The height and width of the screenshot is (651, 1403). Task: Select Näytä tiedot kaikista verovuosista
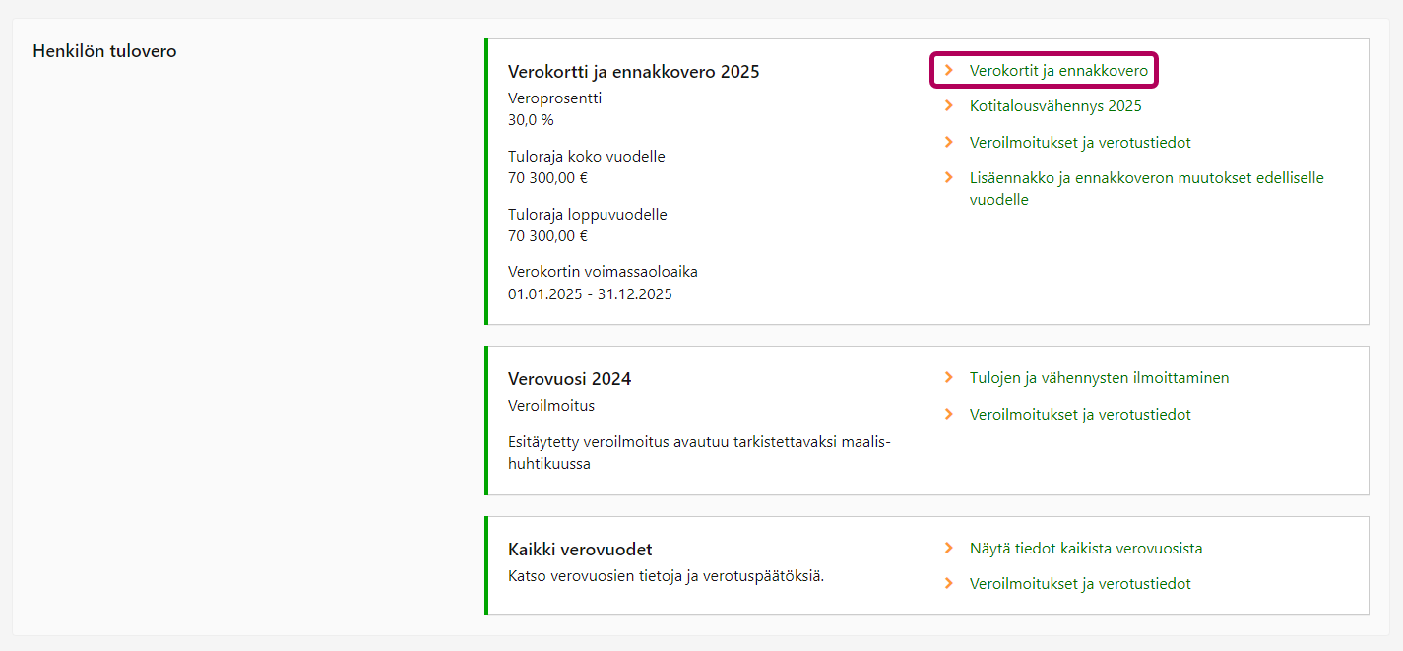(1085, 549)
